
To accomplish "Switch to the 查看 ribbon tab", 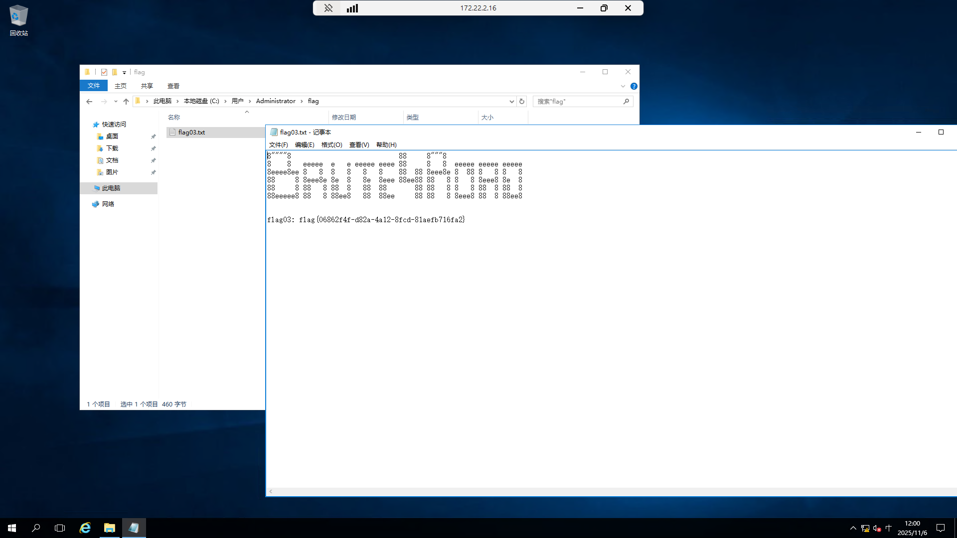I will (x=173, y=86).
